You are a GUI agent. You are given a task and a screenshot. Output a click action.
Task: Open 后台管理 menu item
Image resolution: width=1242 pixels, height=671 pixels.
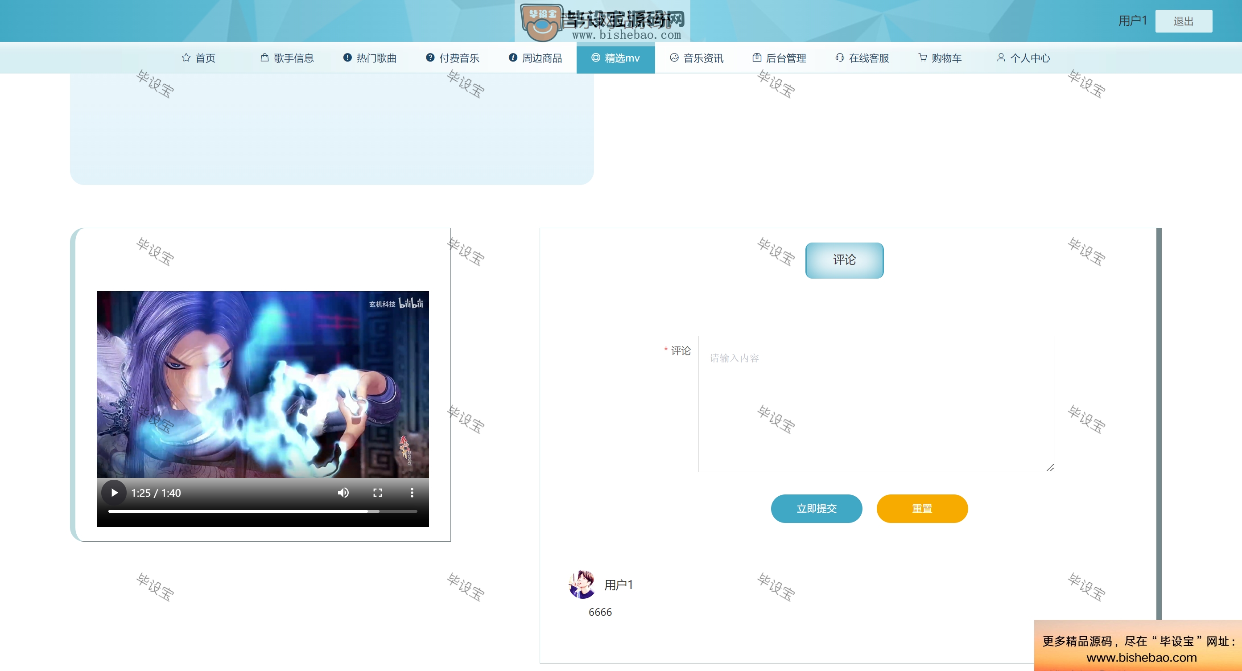[780, 58]
